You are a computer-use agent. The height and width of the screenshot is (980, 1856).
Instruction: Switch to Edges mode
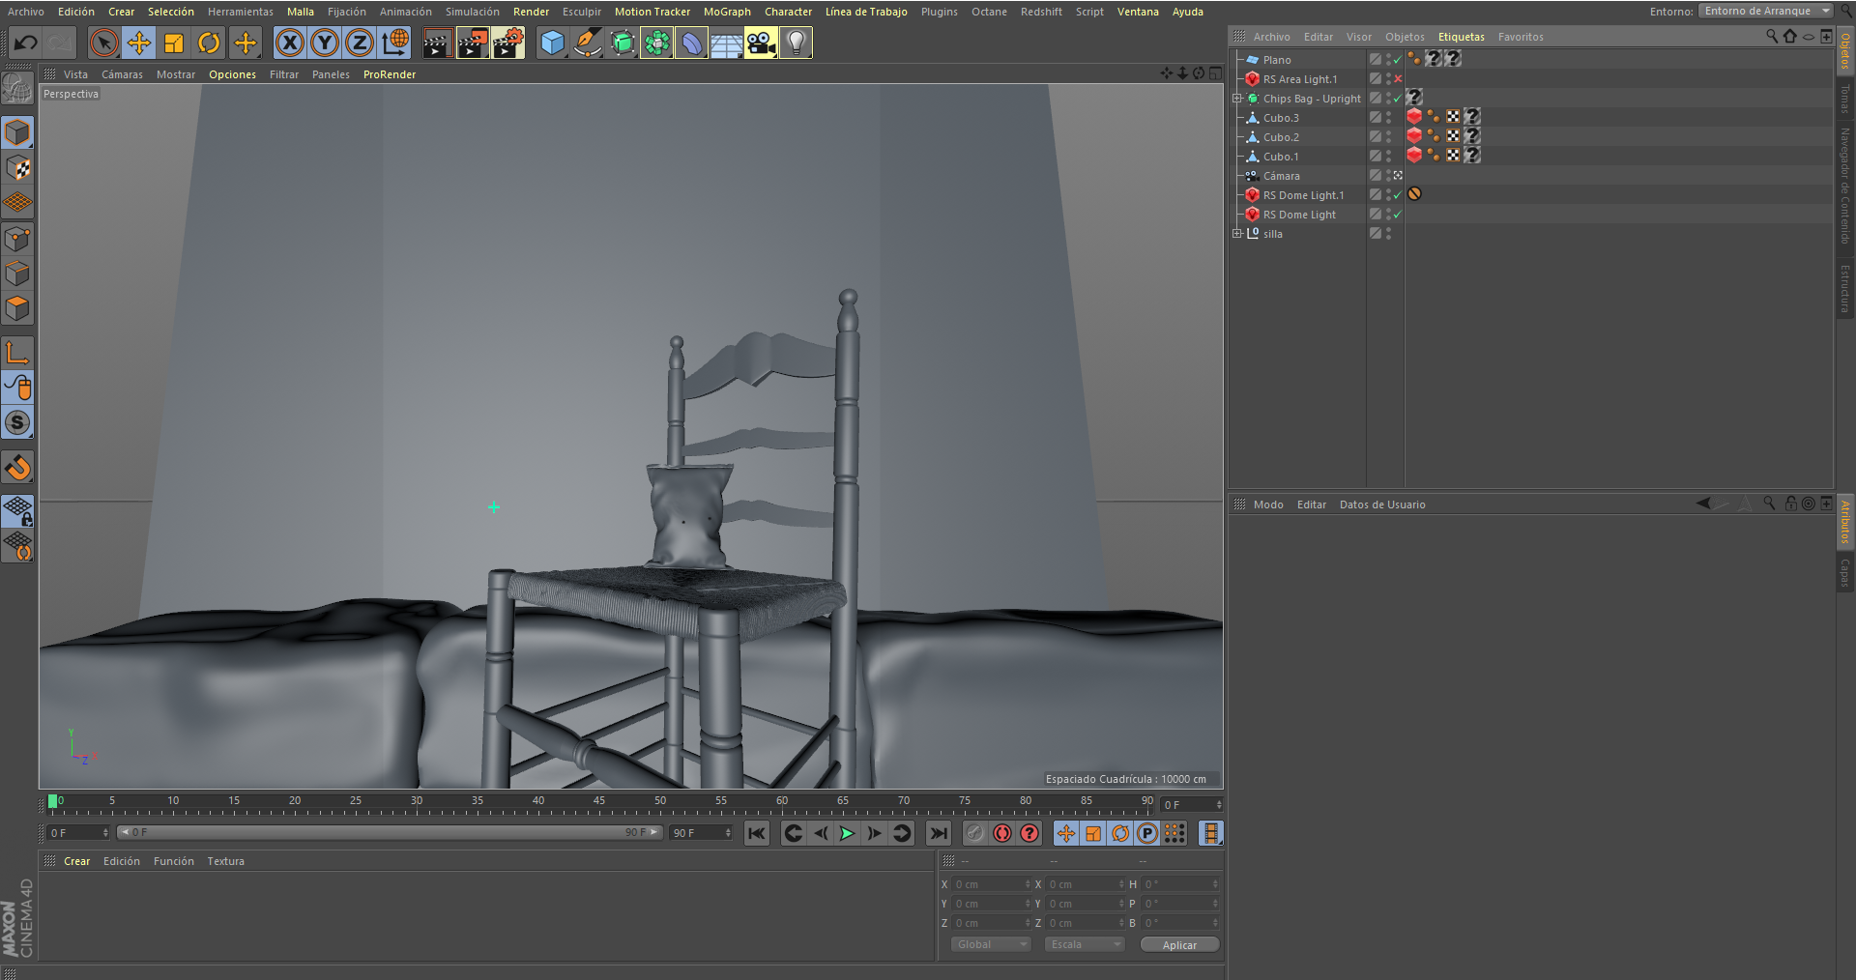click(17, 274)
